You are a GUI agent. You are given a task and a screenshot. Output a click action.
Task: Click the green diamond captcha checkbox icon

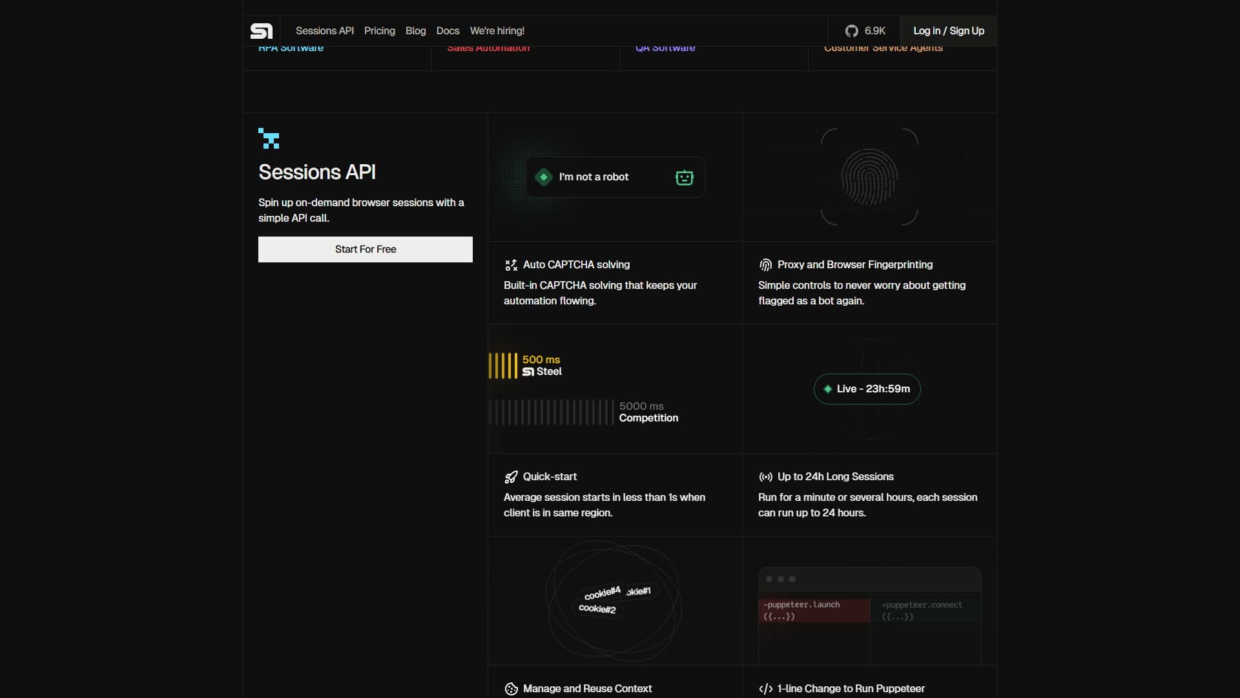pyautogui.click(x=544, y=177)
